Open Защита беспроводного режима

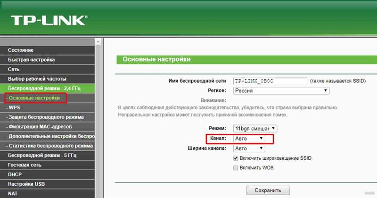48,117
